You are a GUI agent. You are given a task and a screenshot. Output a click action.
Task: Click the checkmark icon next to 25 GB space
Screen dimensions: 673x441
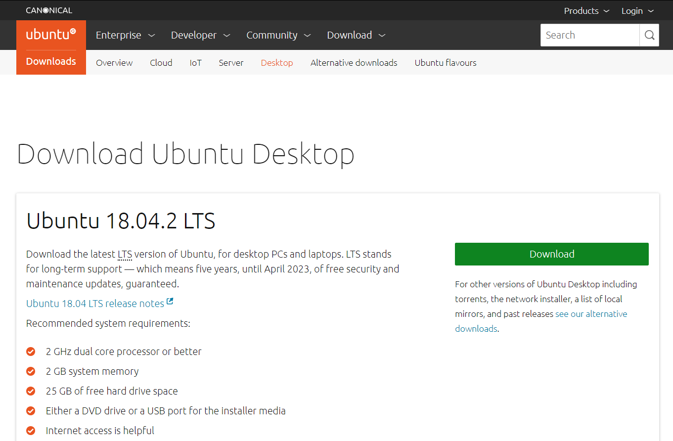31,391
